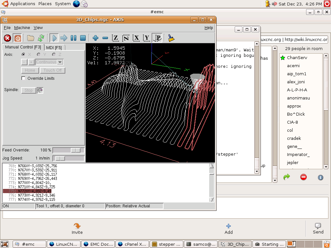Screen dimensions: 331x248
Task: Pause program execution in AXIS
Action: [x=73, y=38]
